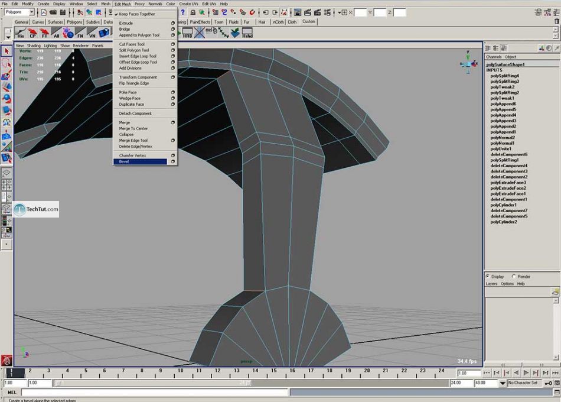Toggle the Make Live red magnet icon
The image size is (561, 402).
coord(252,12)
